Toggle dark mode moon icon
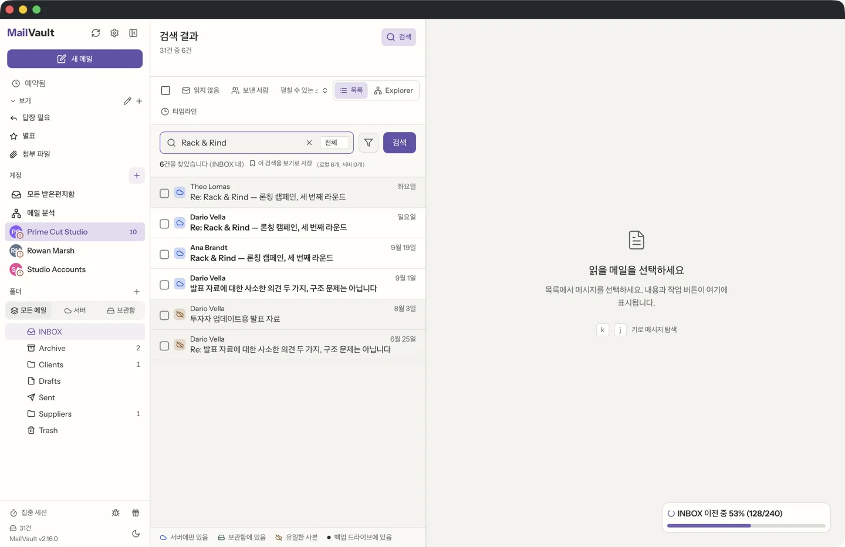The image size is (845, 547). tap(136, 534)
